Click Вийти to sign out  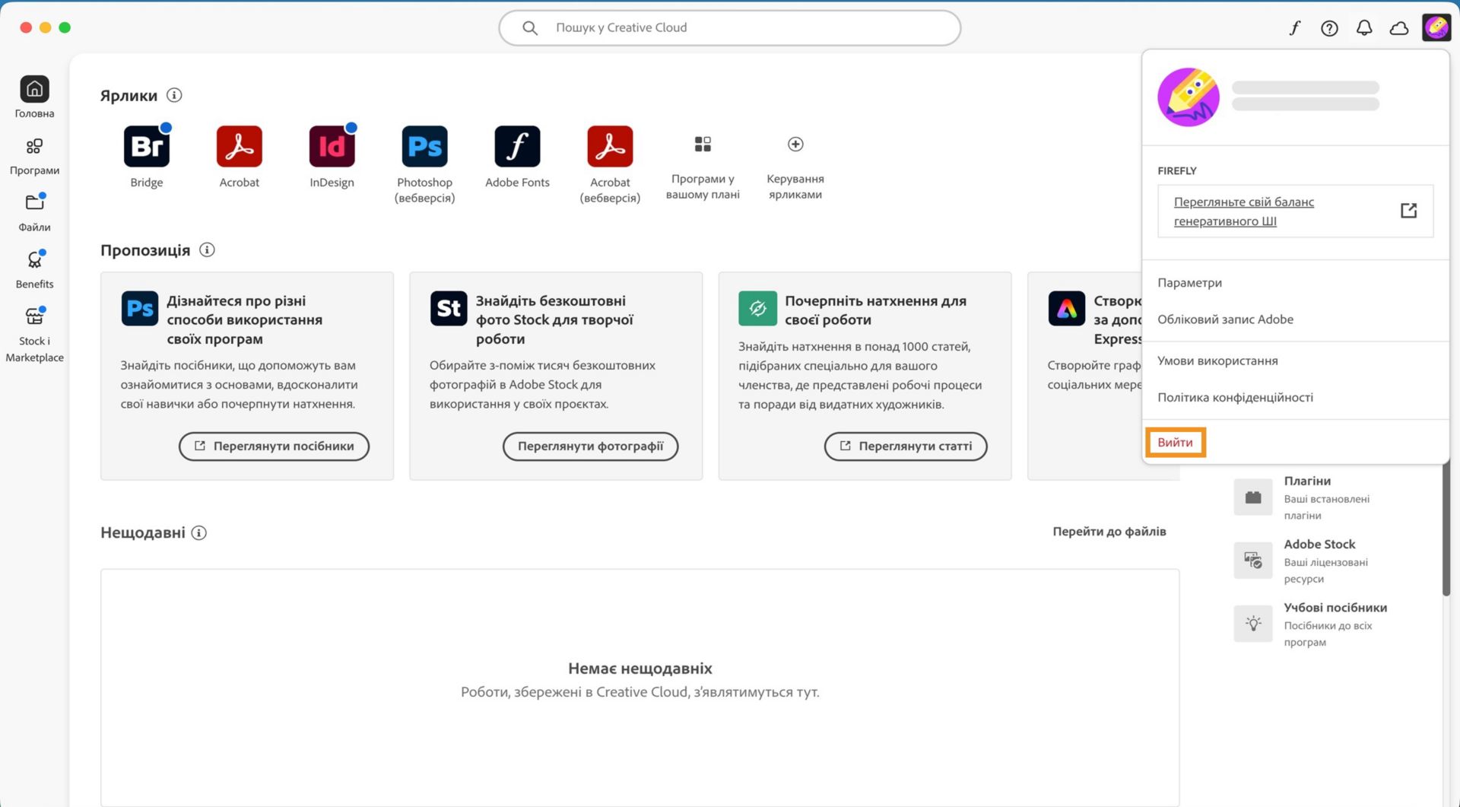pos(1175,442)
